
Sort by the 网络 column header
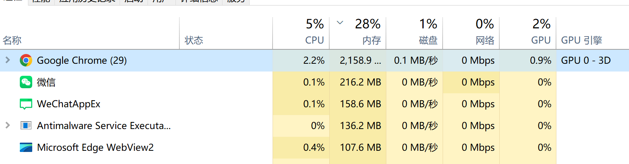pyautogui.click(x=471, y=33)
